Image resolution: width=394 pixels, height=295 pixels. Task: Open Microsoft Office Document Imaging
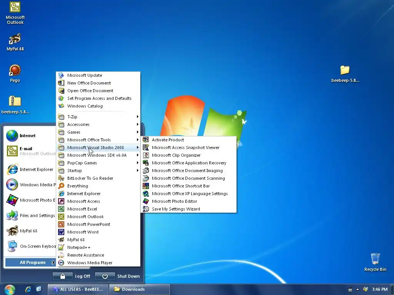(189, 171)
